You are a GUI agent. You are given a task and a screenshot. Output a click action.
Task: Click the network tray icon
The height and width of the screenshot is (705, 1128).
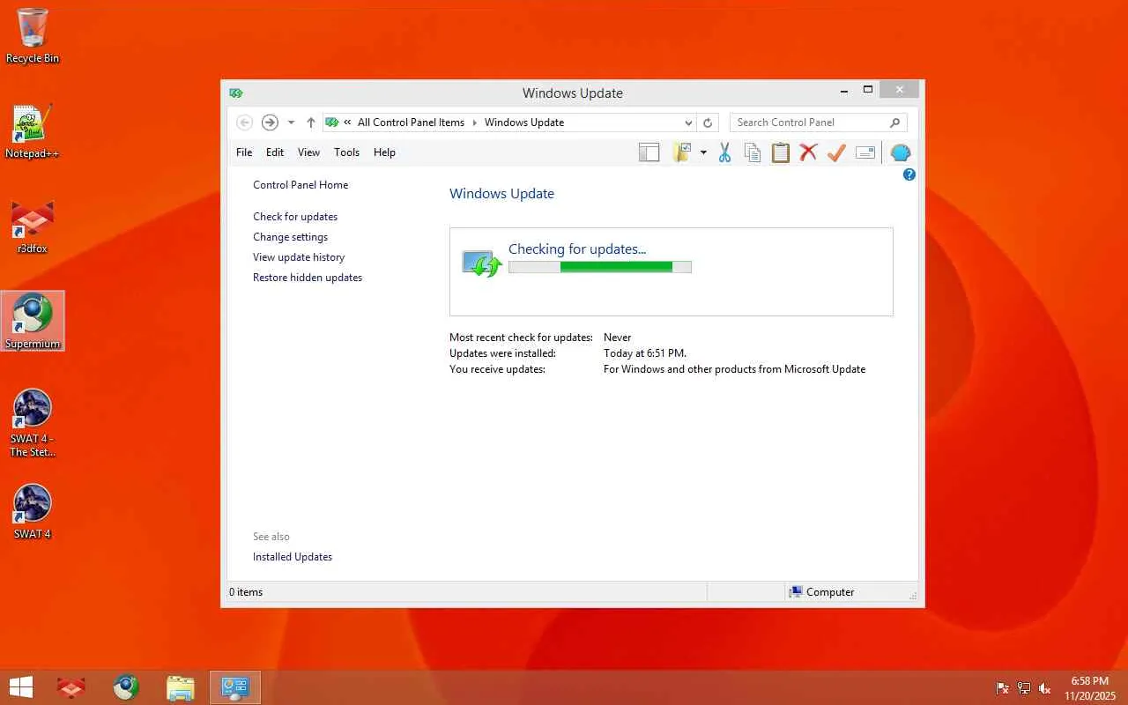(1024, 688)
